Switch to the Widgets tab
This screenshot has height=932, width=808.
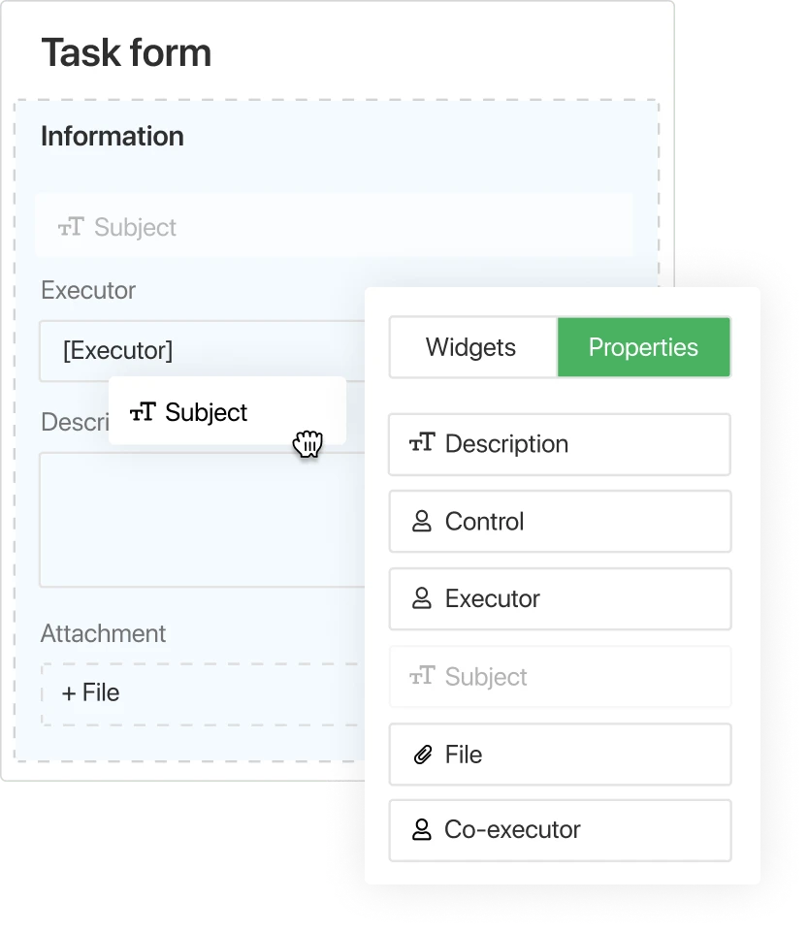pyautogui.click(x=472, y=346)
